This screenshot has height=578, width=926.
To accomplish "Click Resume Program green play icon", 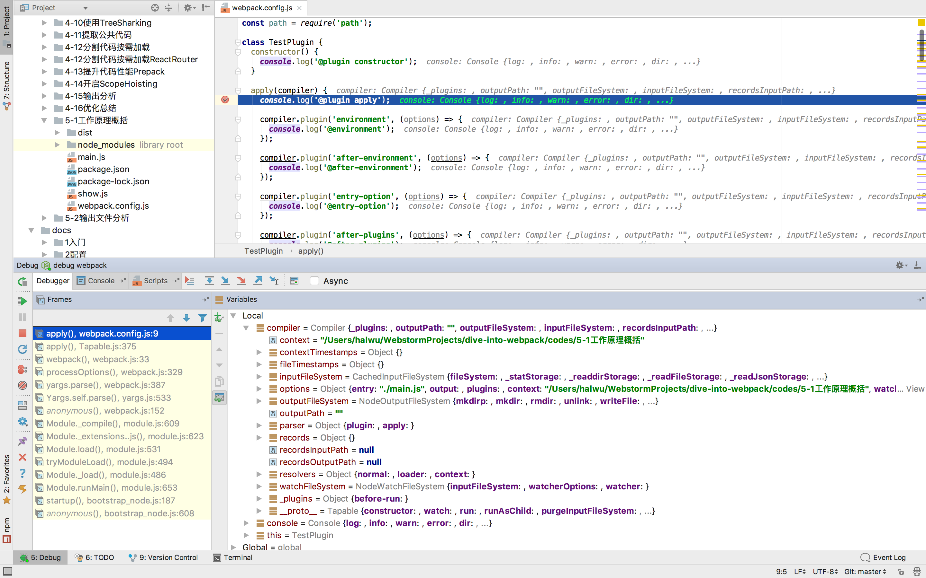I will coord(22,301).
